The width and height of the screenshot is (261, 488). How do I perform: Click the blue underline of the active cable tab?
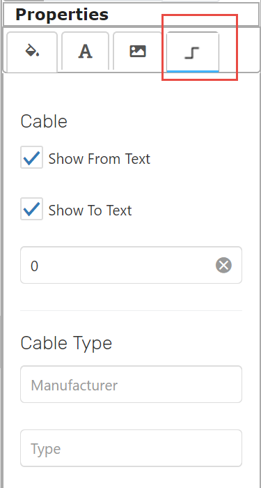tap(193, 71)
